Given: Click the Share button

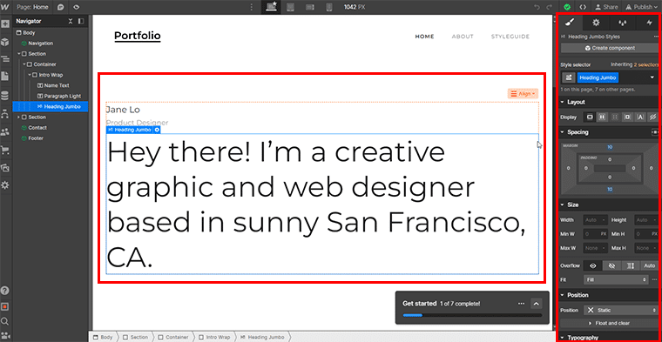Looking at the screenshot, I should point(606,7).
